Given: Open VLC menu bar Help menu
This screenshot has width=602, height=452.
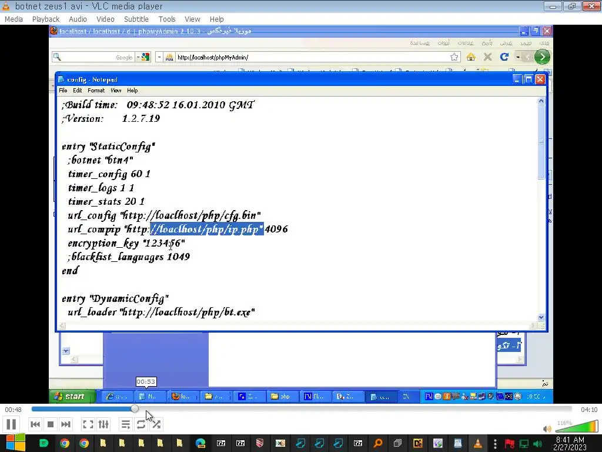Looking at the screenshot, I should 216,19.
